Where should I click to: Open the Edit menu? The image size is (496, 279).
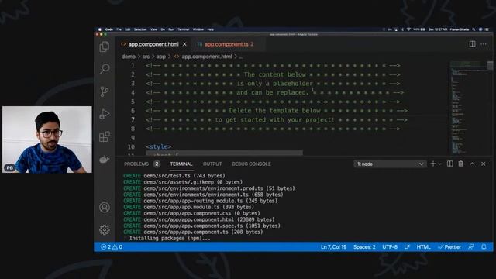(x=127, y=29)
